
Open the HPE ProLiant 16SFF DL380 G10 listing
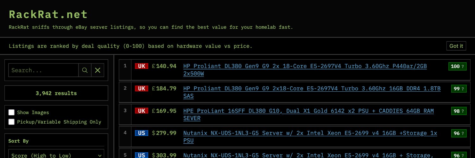308,114
